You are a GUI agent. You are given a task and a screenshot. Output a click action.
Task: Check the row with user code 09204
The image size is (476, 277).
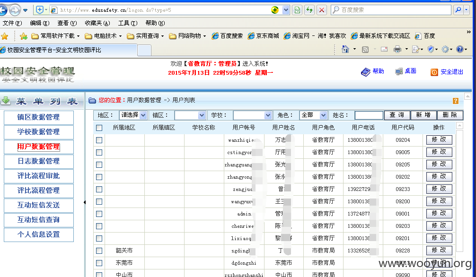[99, 140]
